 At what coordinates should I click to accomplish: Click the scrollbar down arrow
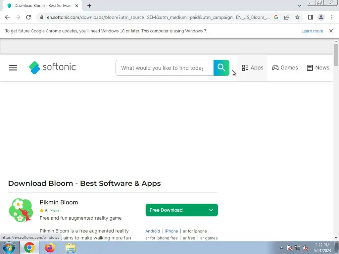coord(336,238)
